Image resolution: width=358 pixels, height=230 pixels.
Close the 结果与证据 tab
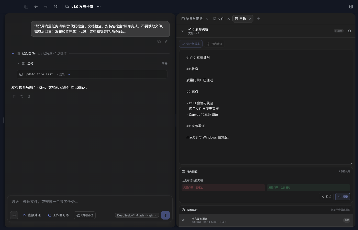(x=207, y=19)
